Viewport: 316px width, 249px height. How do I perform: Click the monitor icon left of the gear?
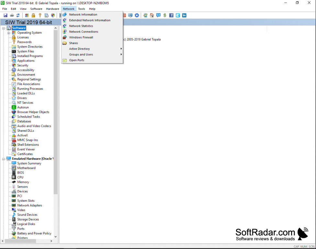tap(130, 15)
